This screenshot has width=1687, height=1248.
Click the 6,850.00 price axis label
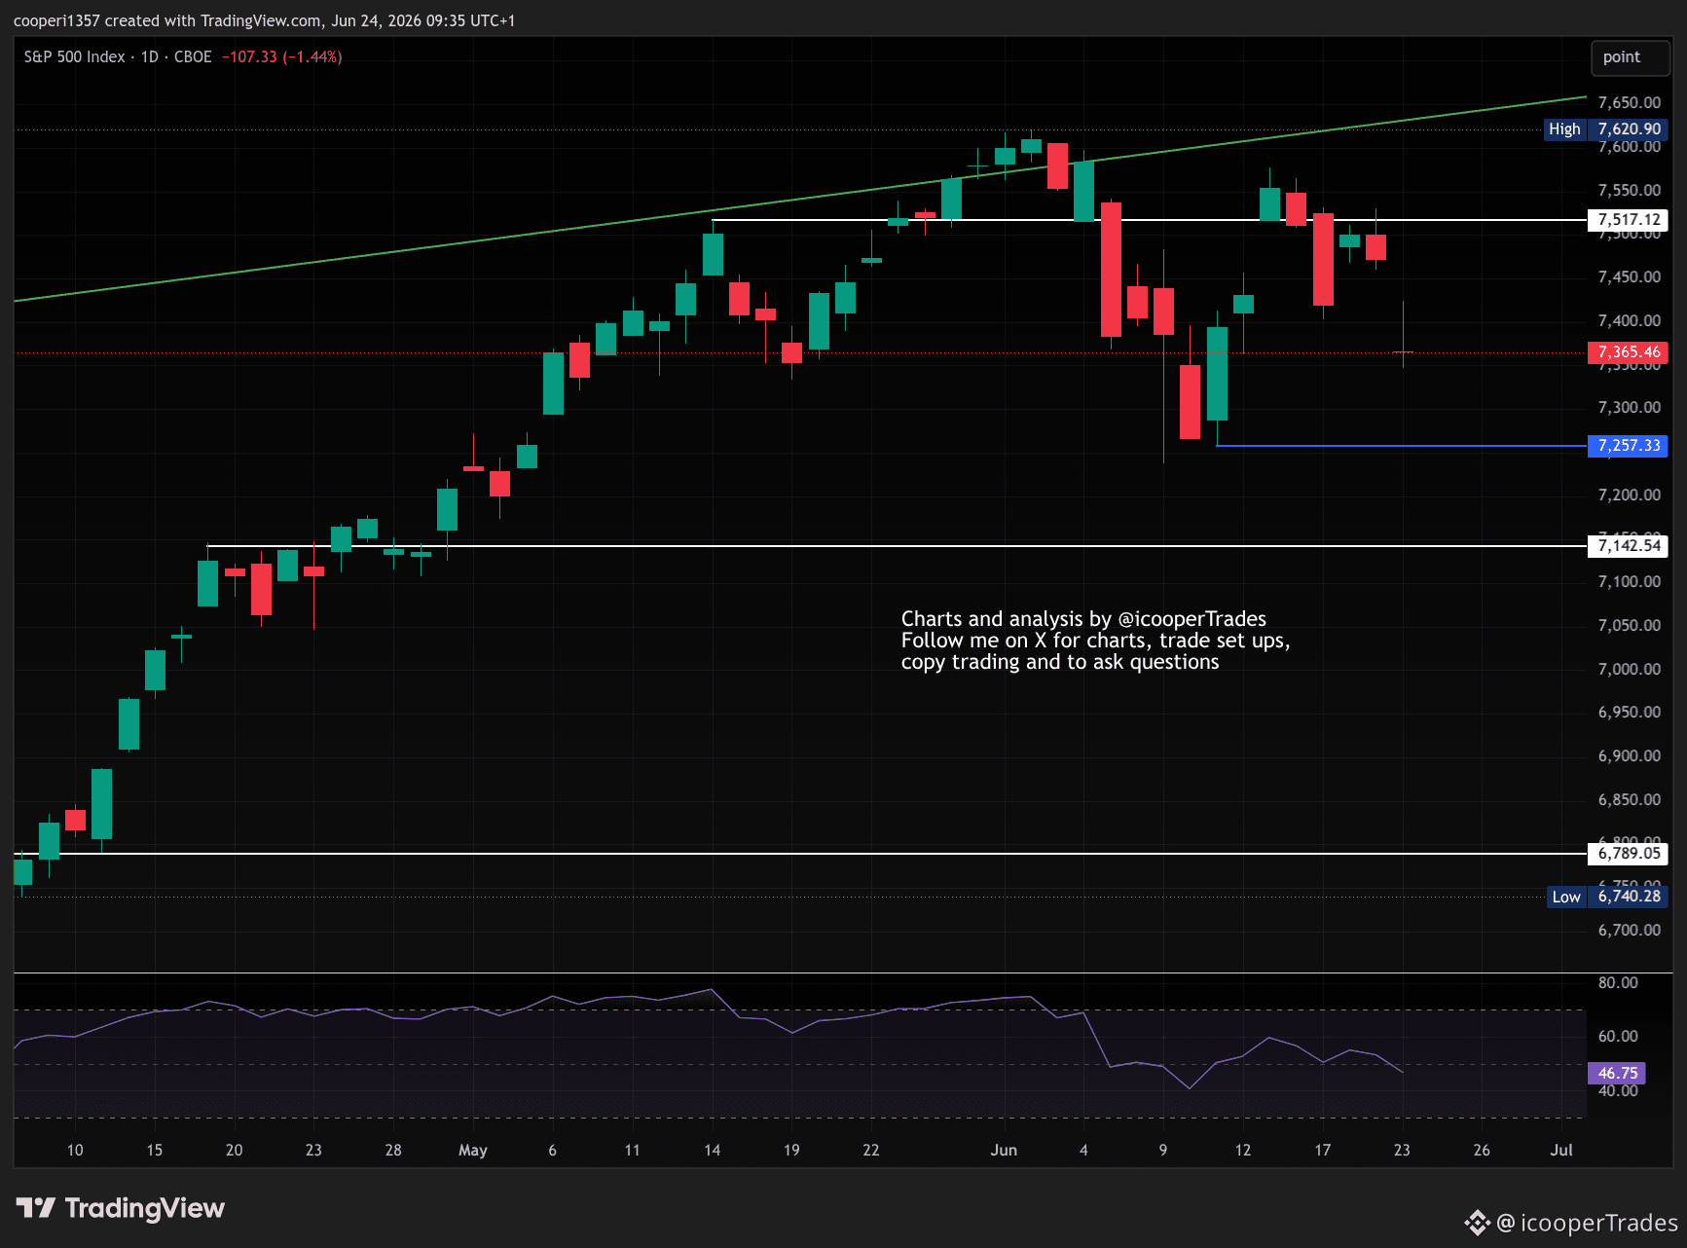coord(1630,799)
